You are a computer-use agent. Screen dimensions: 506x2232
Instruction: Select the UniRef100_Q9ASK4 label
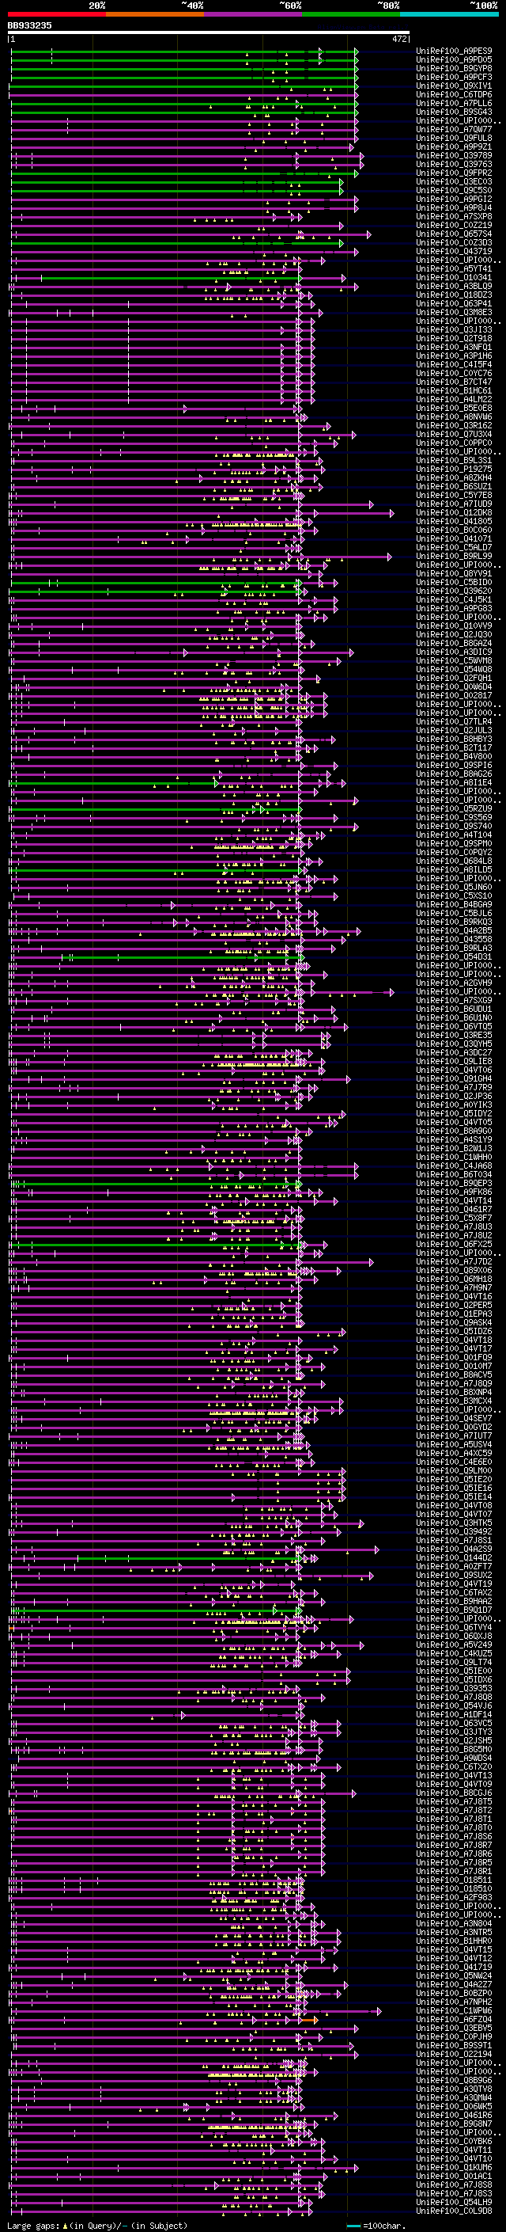(x=454, y=1323)
